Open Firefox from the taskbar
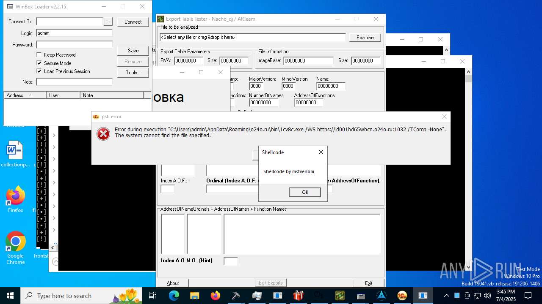The width and height of the screenshot is (542, 304). [x=216, y=296]
